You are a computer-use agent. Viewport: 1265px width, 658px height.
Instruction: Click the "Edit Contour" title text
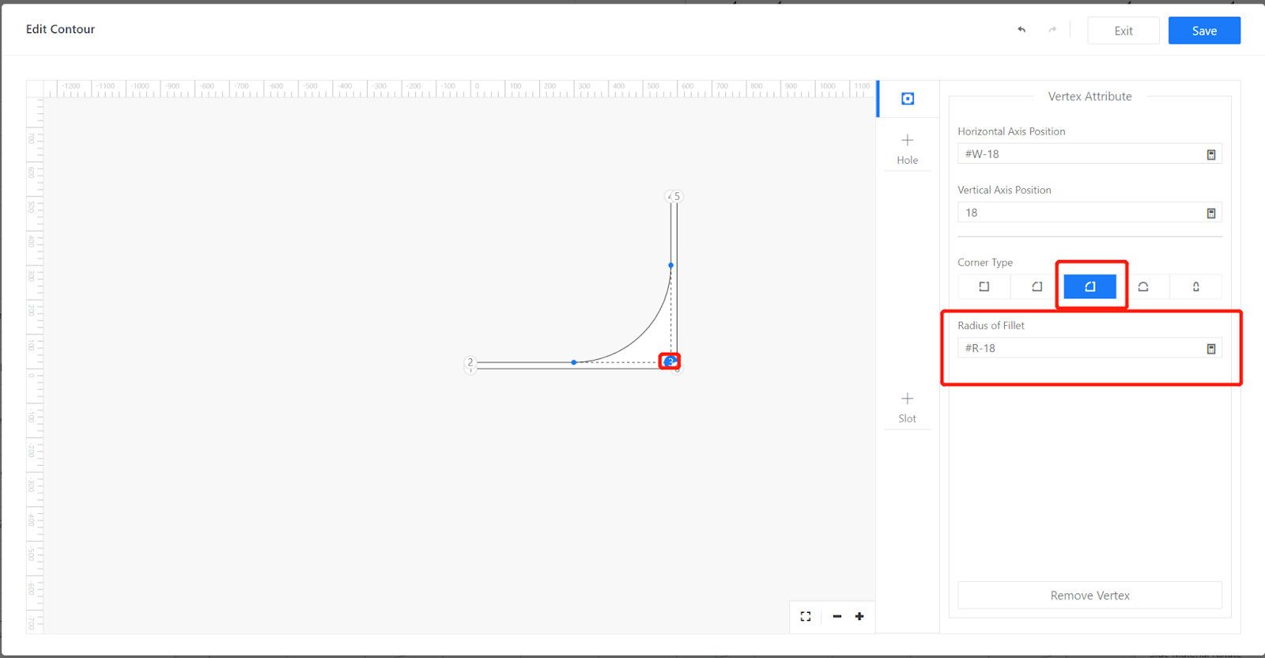pos(60,29)
